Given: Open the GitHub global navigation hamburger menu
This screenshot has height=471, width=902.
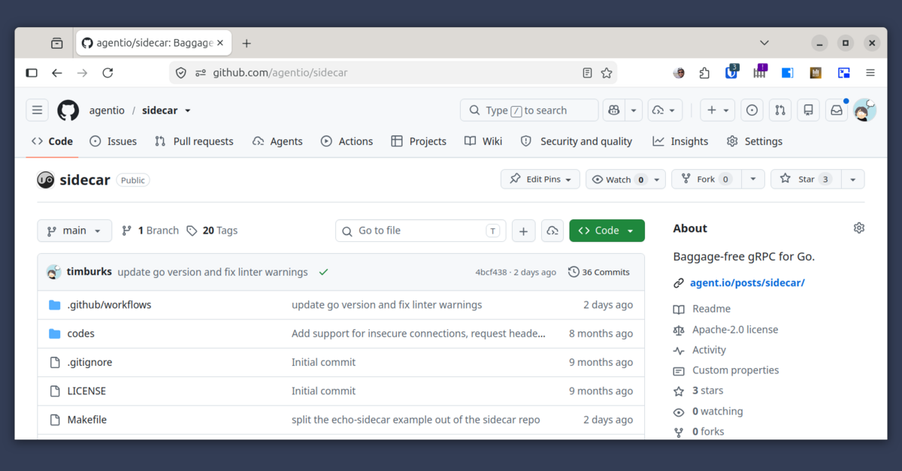Looking at the screenshot, I should [x=38, y=110].
